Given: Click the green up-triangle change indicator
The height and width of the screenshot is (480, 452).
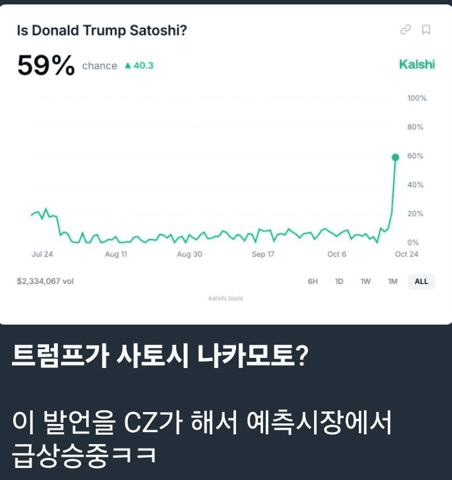Looking at the screenshot, I should [128, 65].
